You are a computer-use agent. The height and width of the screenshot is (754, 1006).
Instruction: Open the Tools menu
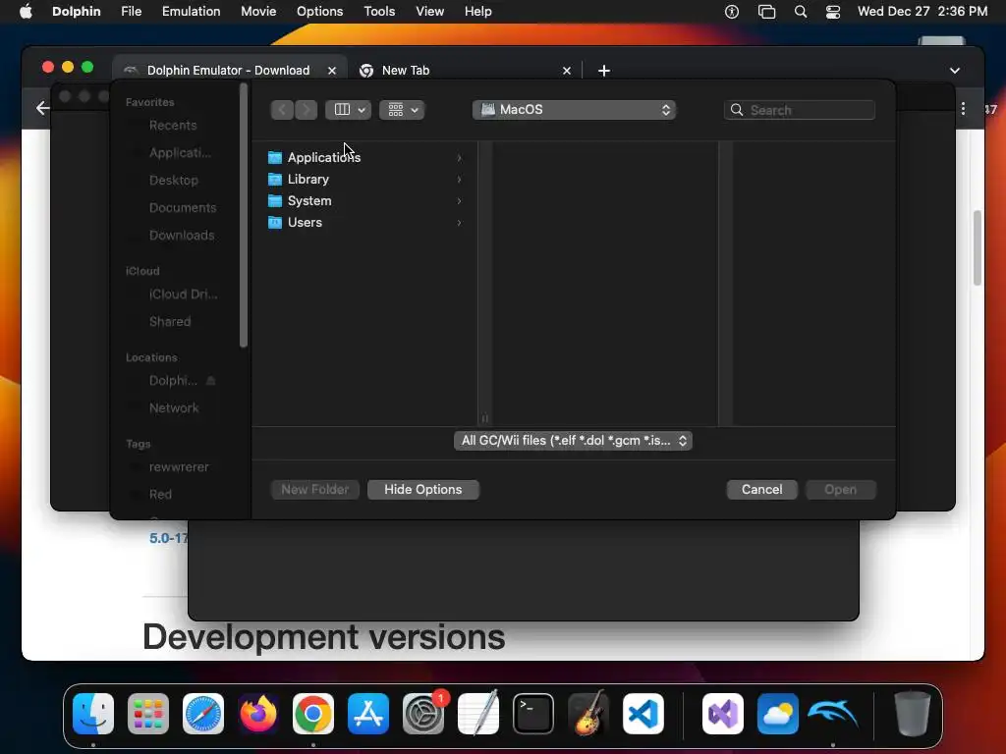[379, 12]
